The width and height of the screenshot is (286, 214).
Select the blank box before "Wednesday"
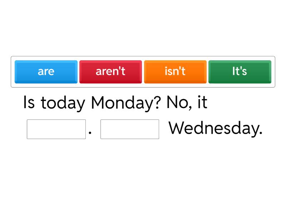130,129
